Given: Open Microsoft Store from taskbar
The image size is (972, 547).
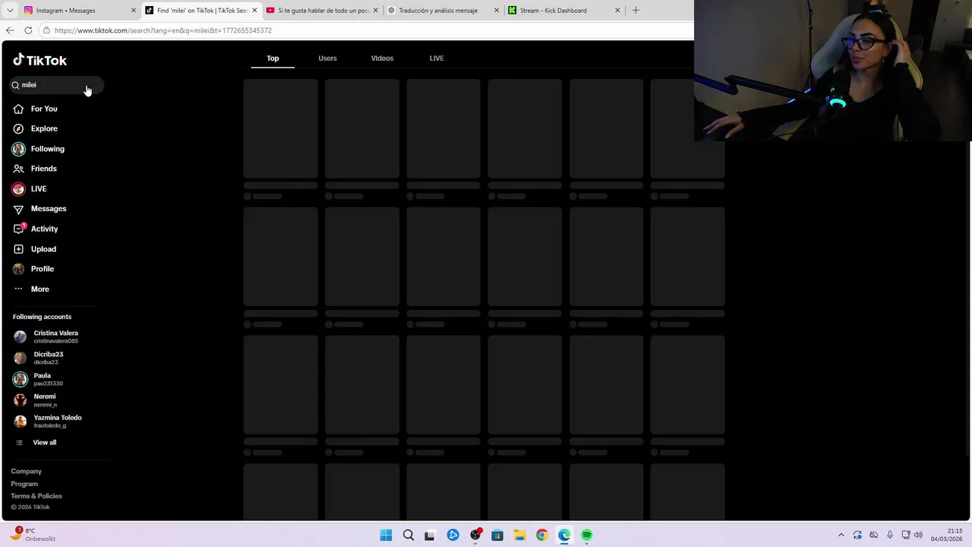Looking at the screenshot, I should (x=497, y=535).
